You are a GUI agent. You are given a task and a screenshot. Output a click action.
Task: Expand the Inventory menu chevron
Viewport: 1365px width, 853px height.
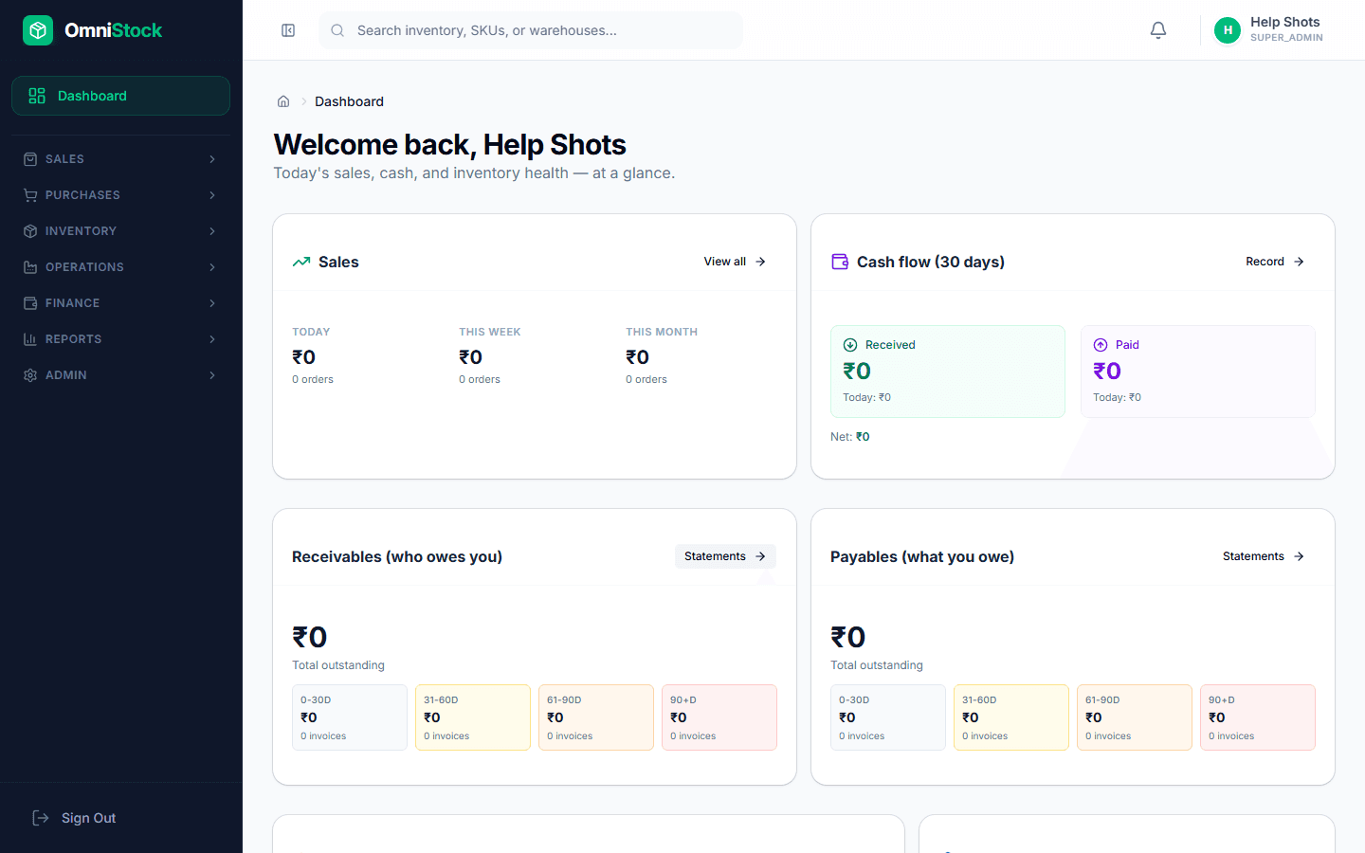click(212, 231)
